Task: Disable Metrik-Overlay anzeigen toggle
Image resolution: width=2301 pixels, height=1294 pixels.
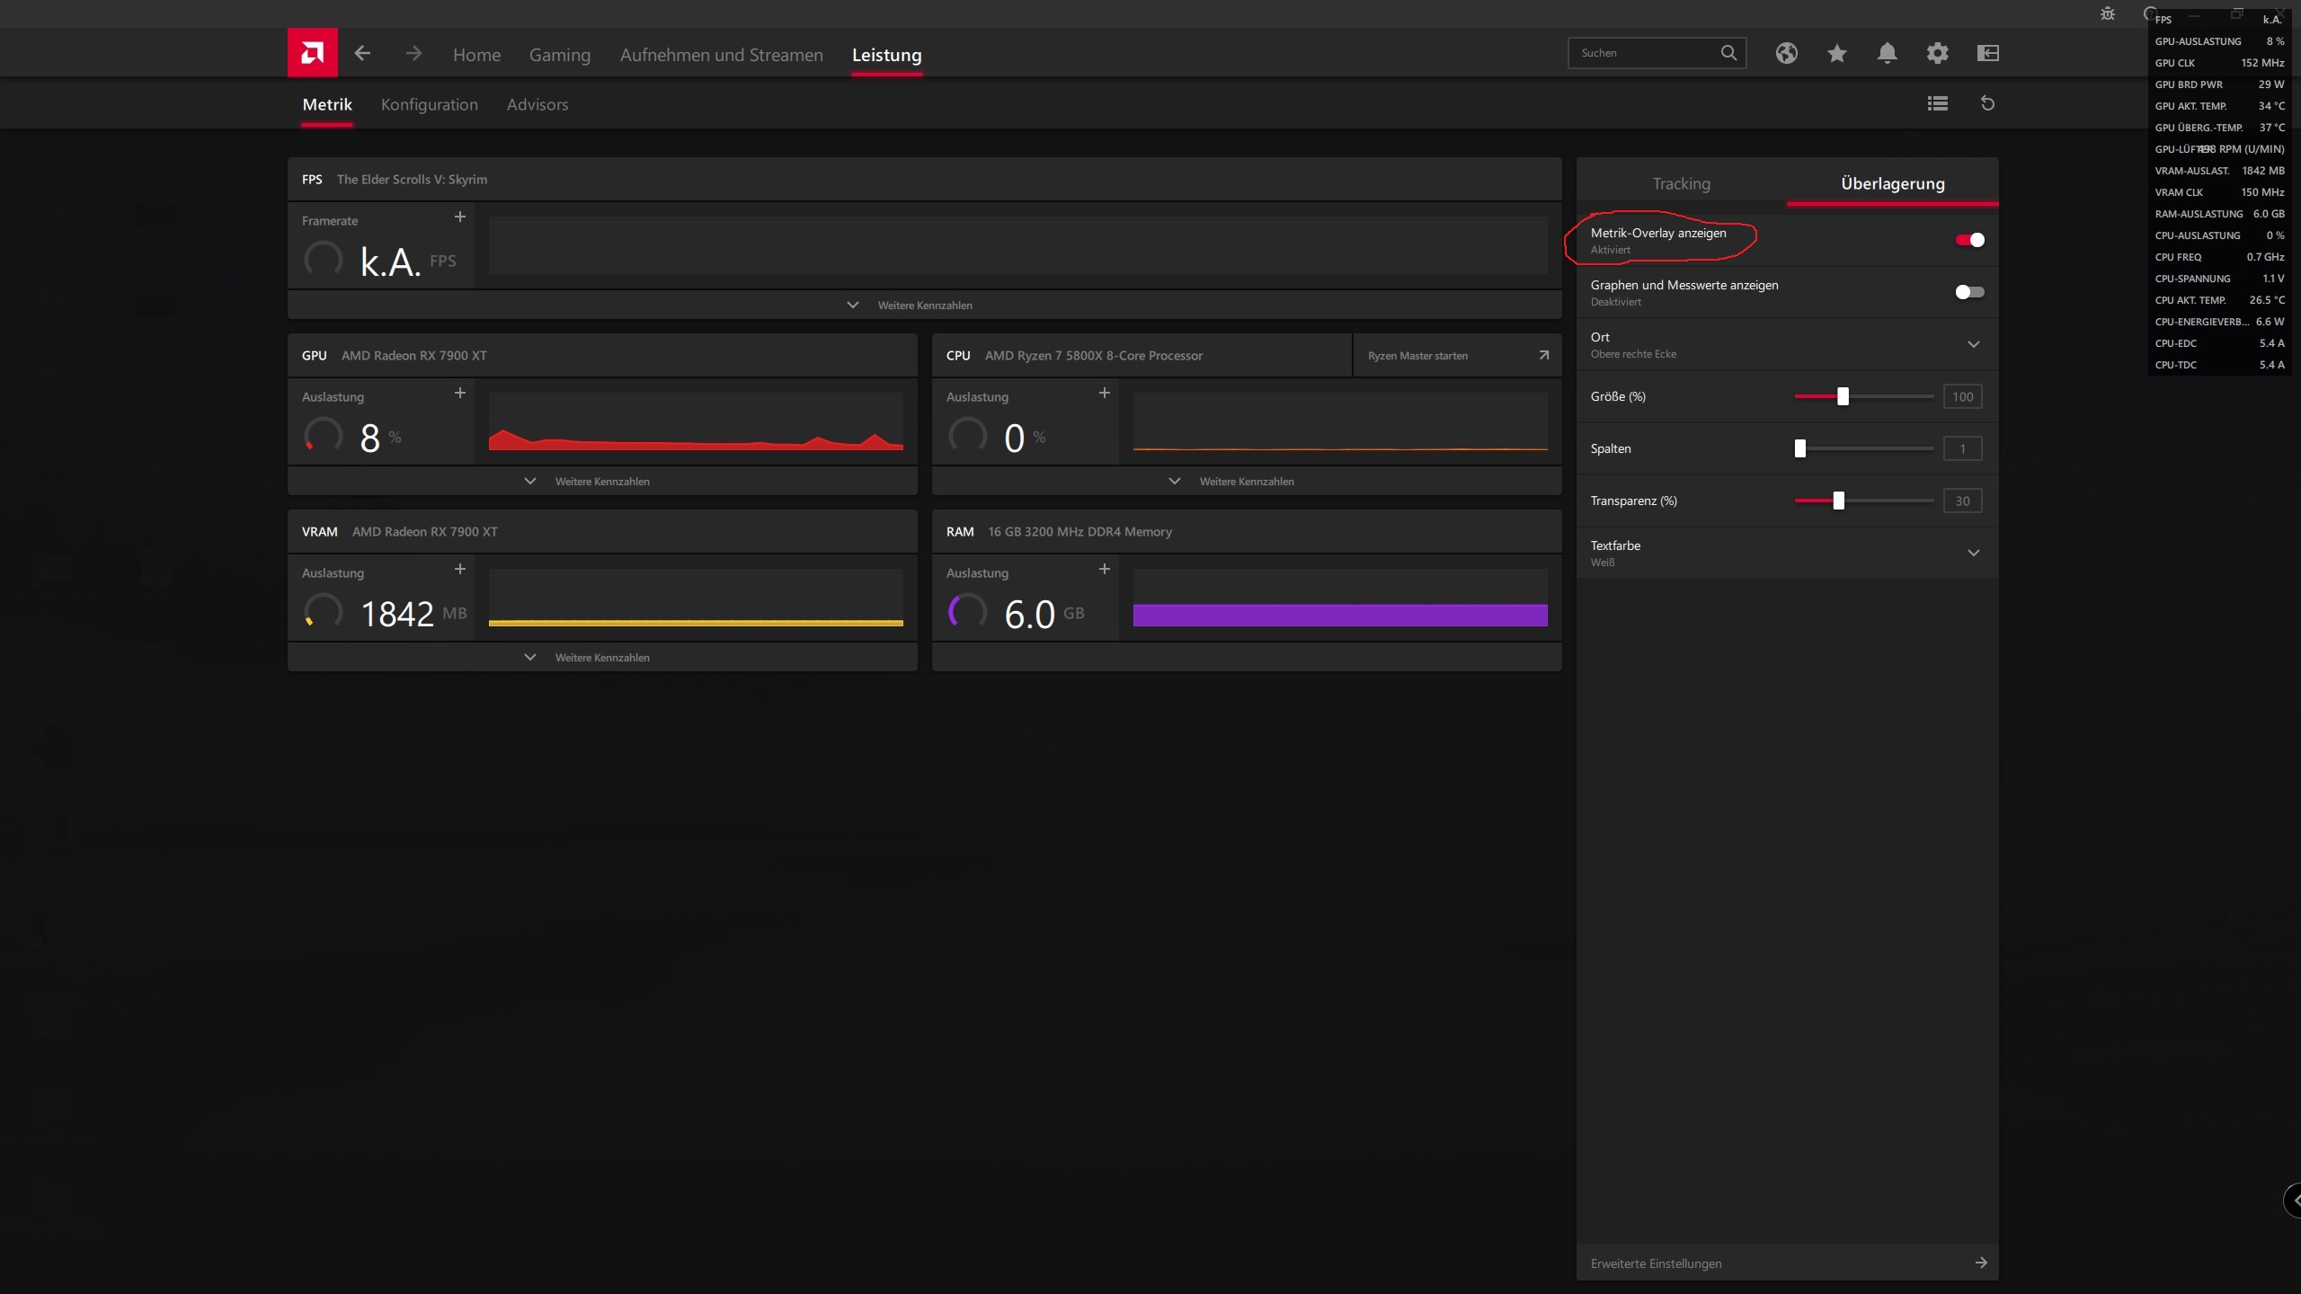Action: tap(1969, 240)
